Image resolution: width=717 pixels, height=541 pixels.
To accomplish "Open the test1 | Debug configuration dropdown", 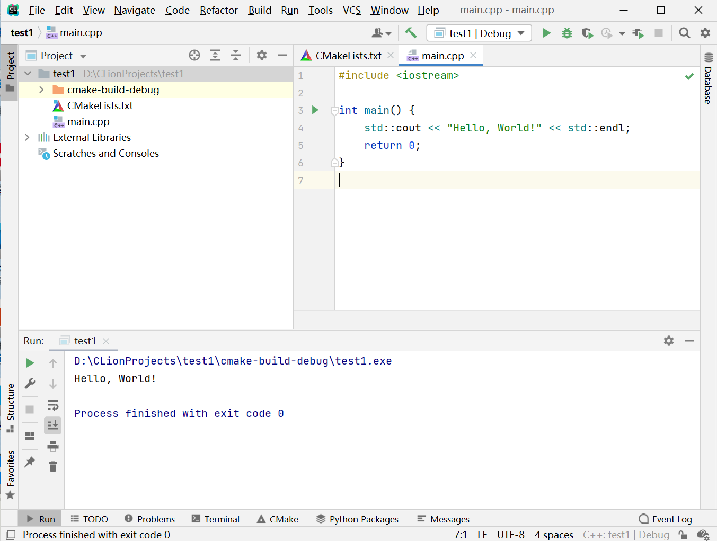I will [479, 33].
